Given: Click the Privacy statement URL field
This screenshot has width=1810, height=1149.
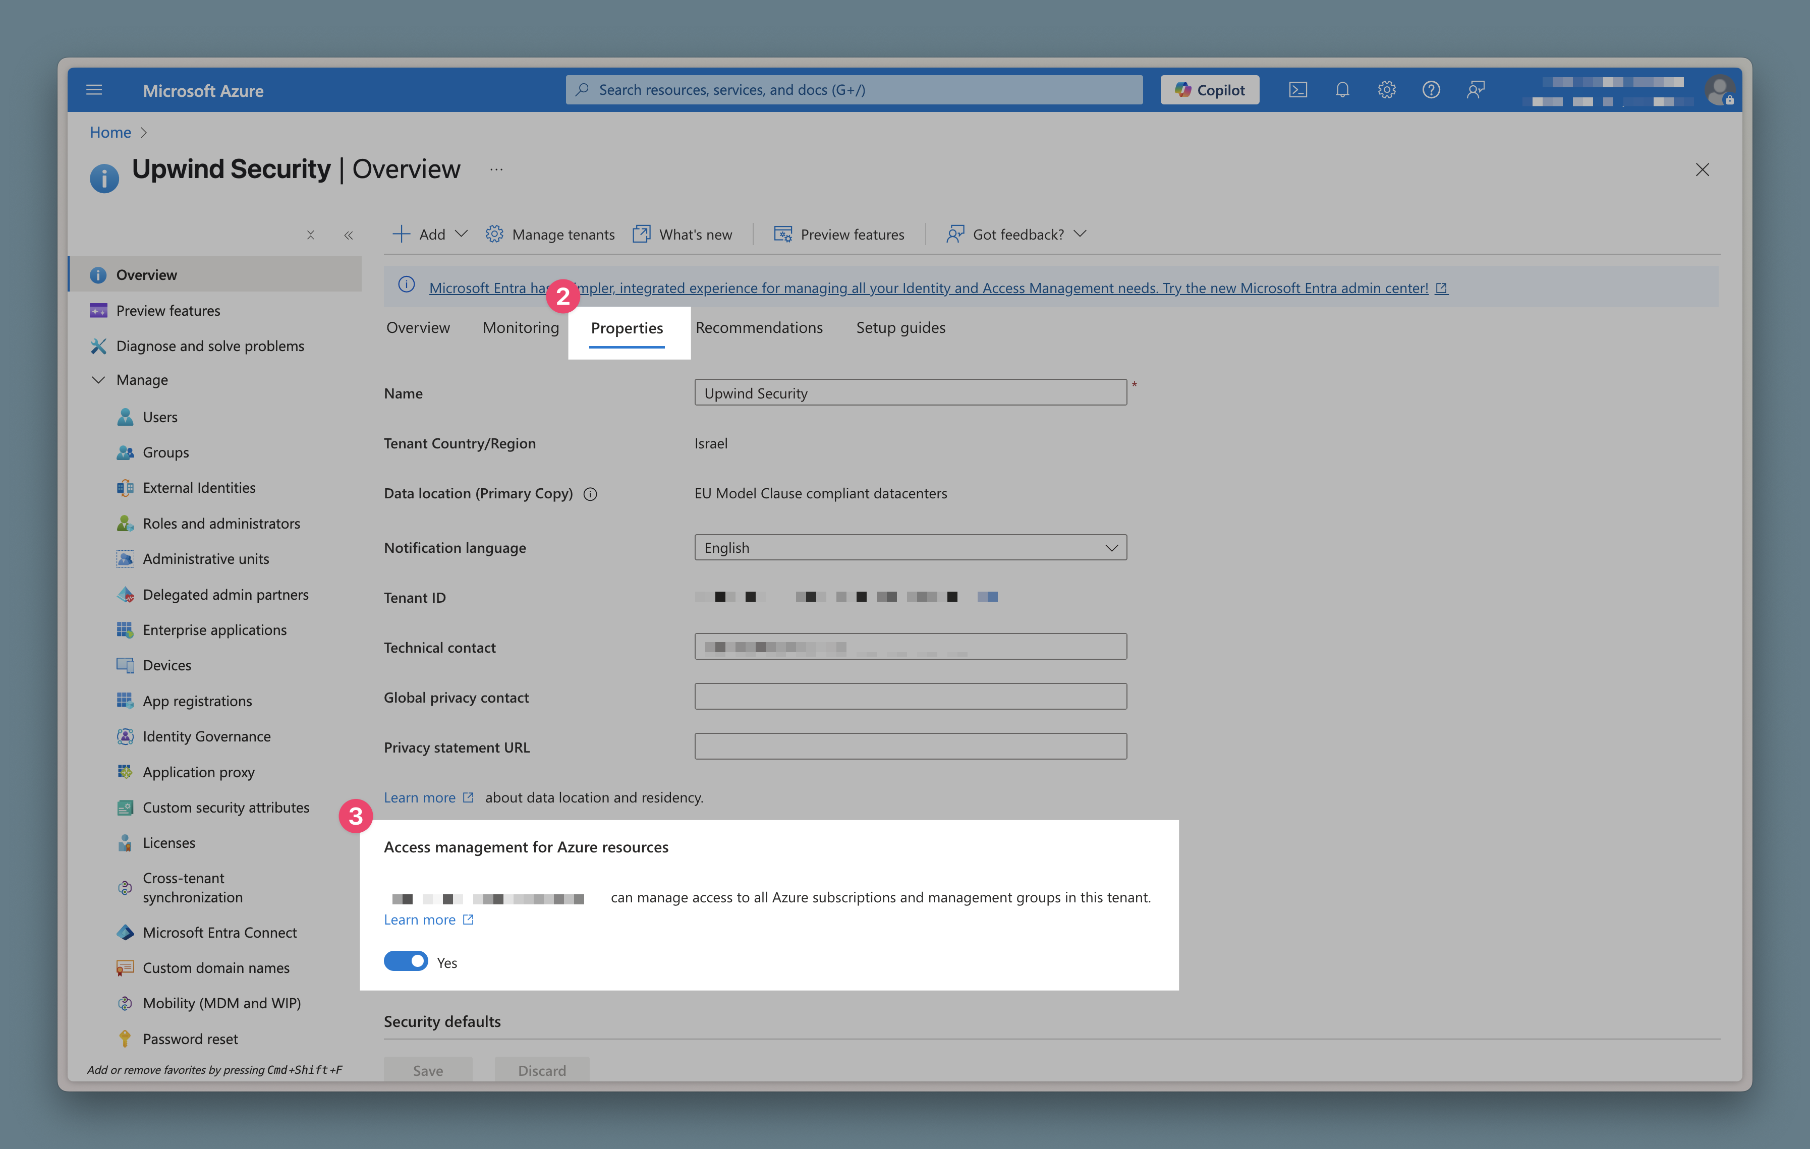Looking at the screenshot, I should pyautogui.click(x=910, y=747).
